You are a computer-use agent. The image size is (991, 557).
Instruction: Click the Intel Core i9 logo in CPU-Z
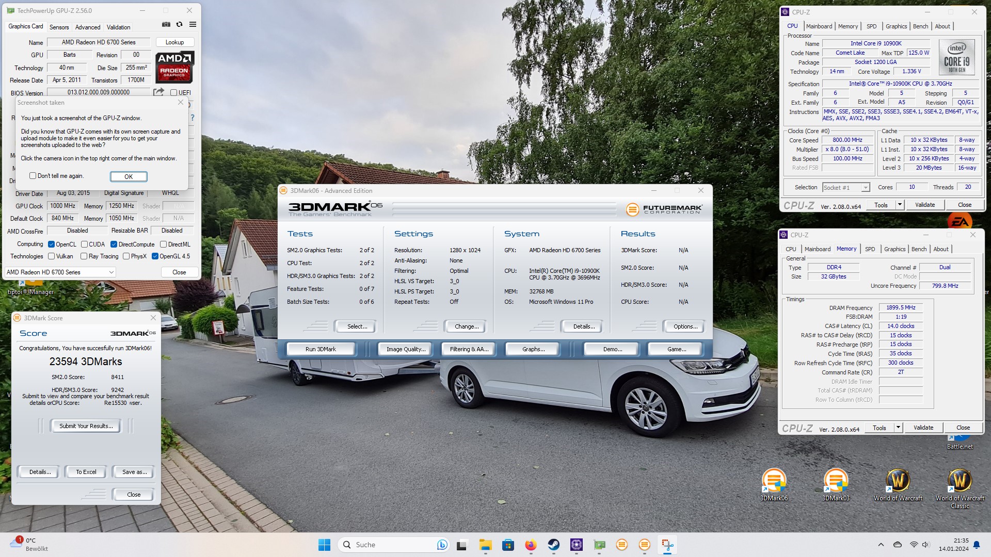tap(956, 58)
